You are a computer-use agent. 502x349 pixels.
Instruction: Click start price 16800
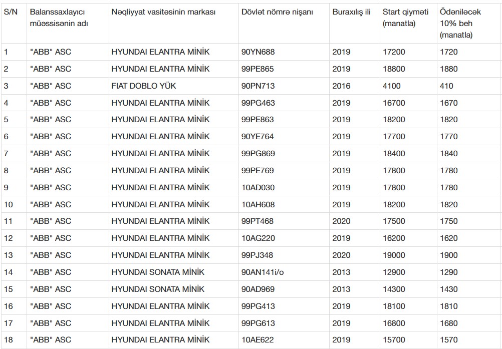point(394,323)
